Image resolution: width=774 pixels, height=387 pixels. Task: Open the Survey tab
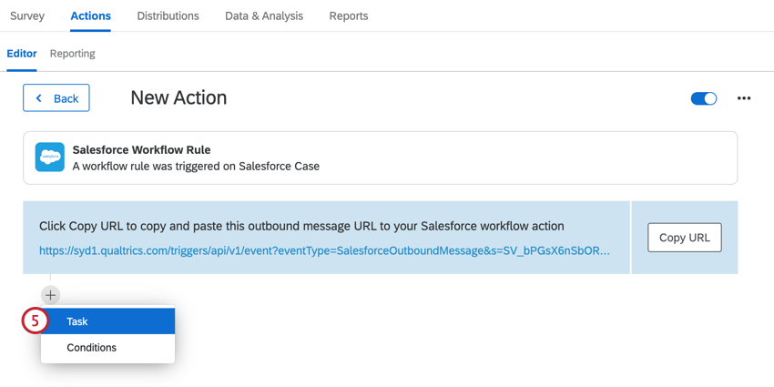pyautogui.click(x=27, y=15)
